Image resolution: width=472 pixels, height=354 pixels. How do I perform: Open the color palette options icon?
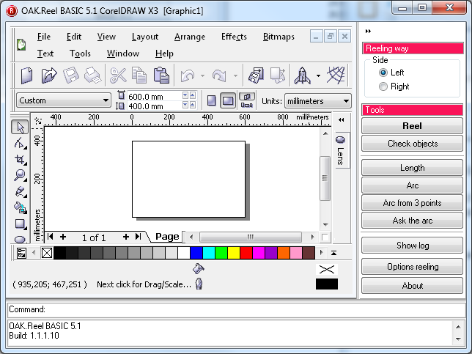tap(21, 253)
